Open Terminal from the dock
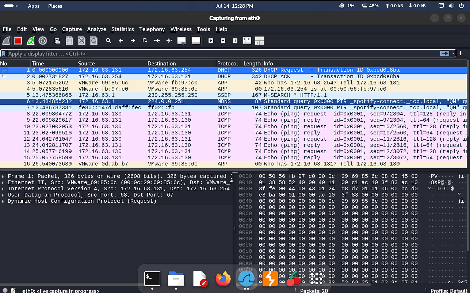The width and height of the screenshot is (470, 293). (x=152, y=279)
